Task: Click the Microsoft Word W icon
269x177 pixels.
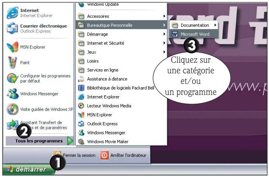Action: [175, 34]
